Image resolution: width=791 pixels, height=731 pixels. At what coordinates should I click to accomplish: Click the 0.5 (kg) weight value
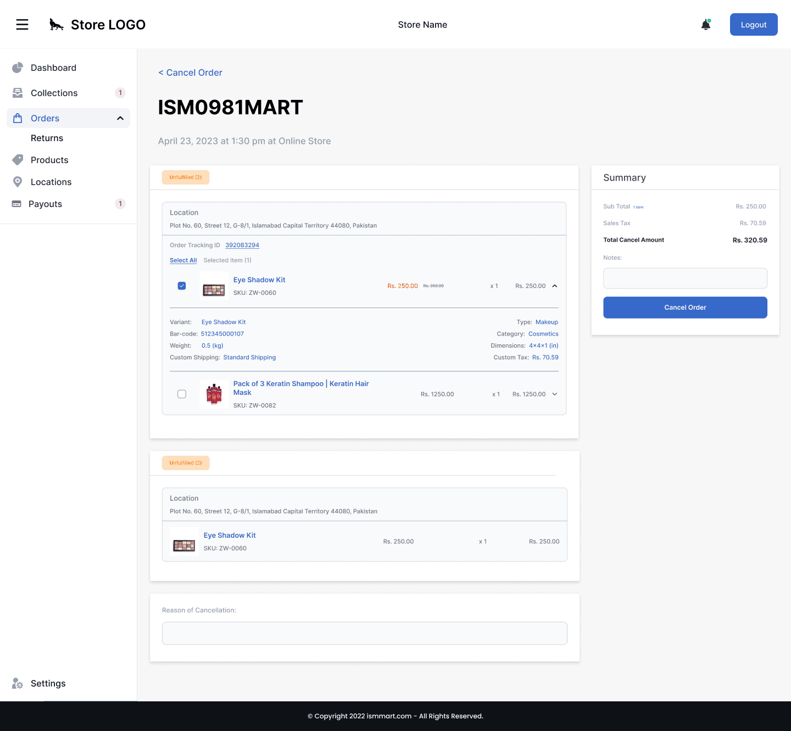pos(212,345)
